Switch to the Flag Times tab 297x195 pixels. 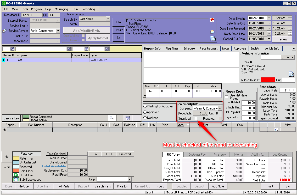172,48
